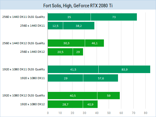Screen dimensions: 156x117
Task: Click the '2560 x 1440 DX12 DLSS Quality' label
Action: 24,43
